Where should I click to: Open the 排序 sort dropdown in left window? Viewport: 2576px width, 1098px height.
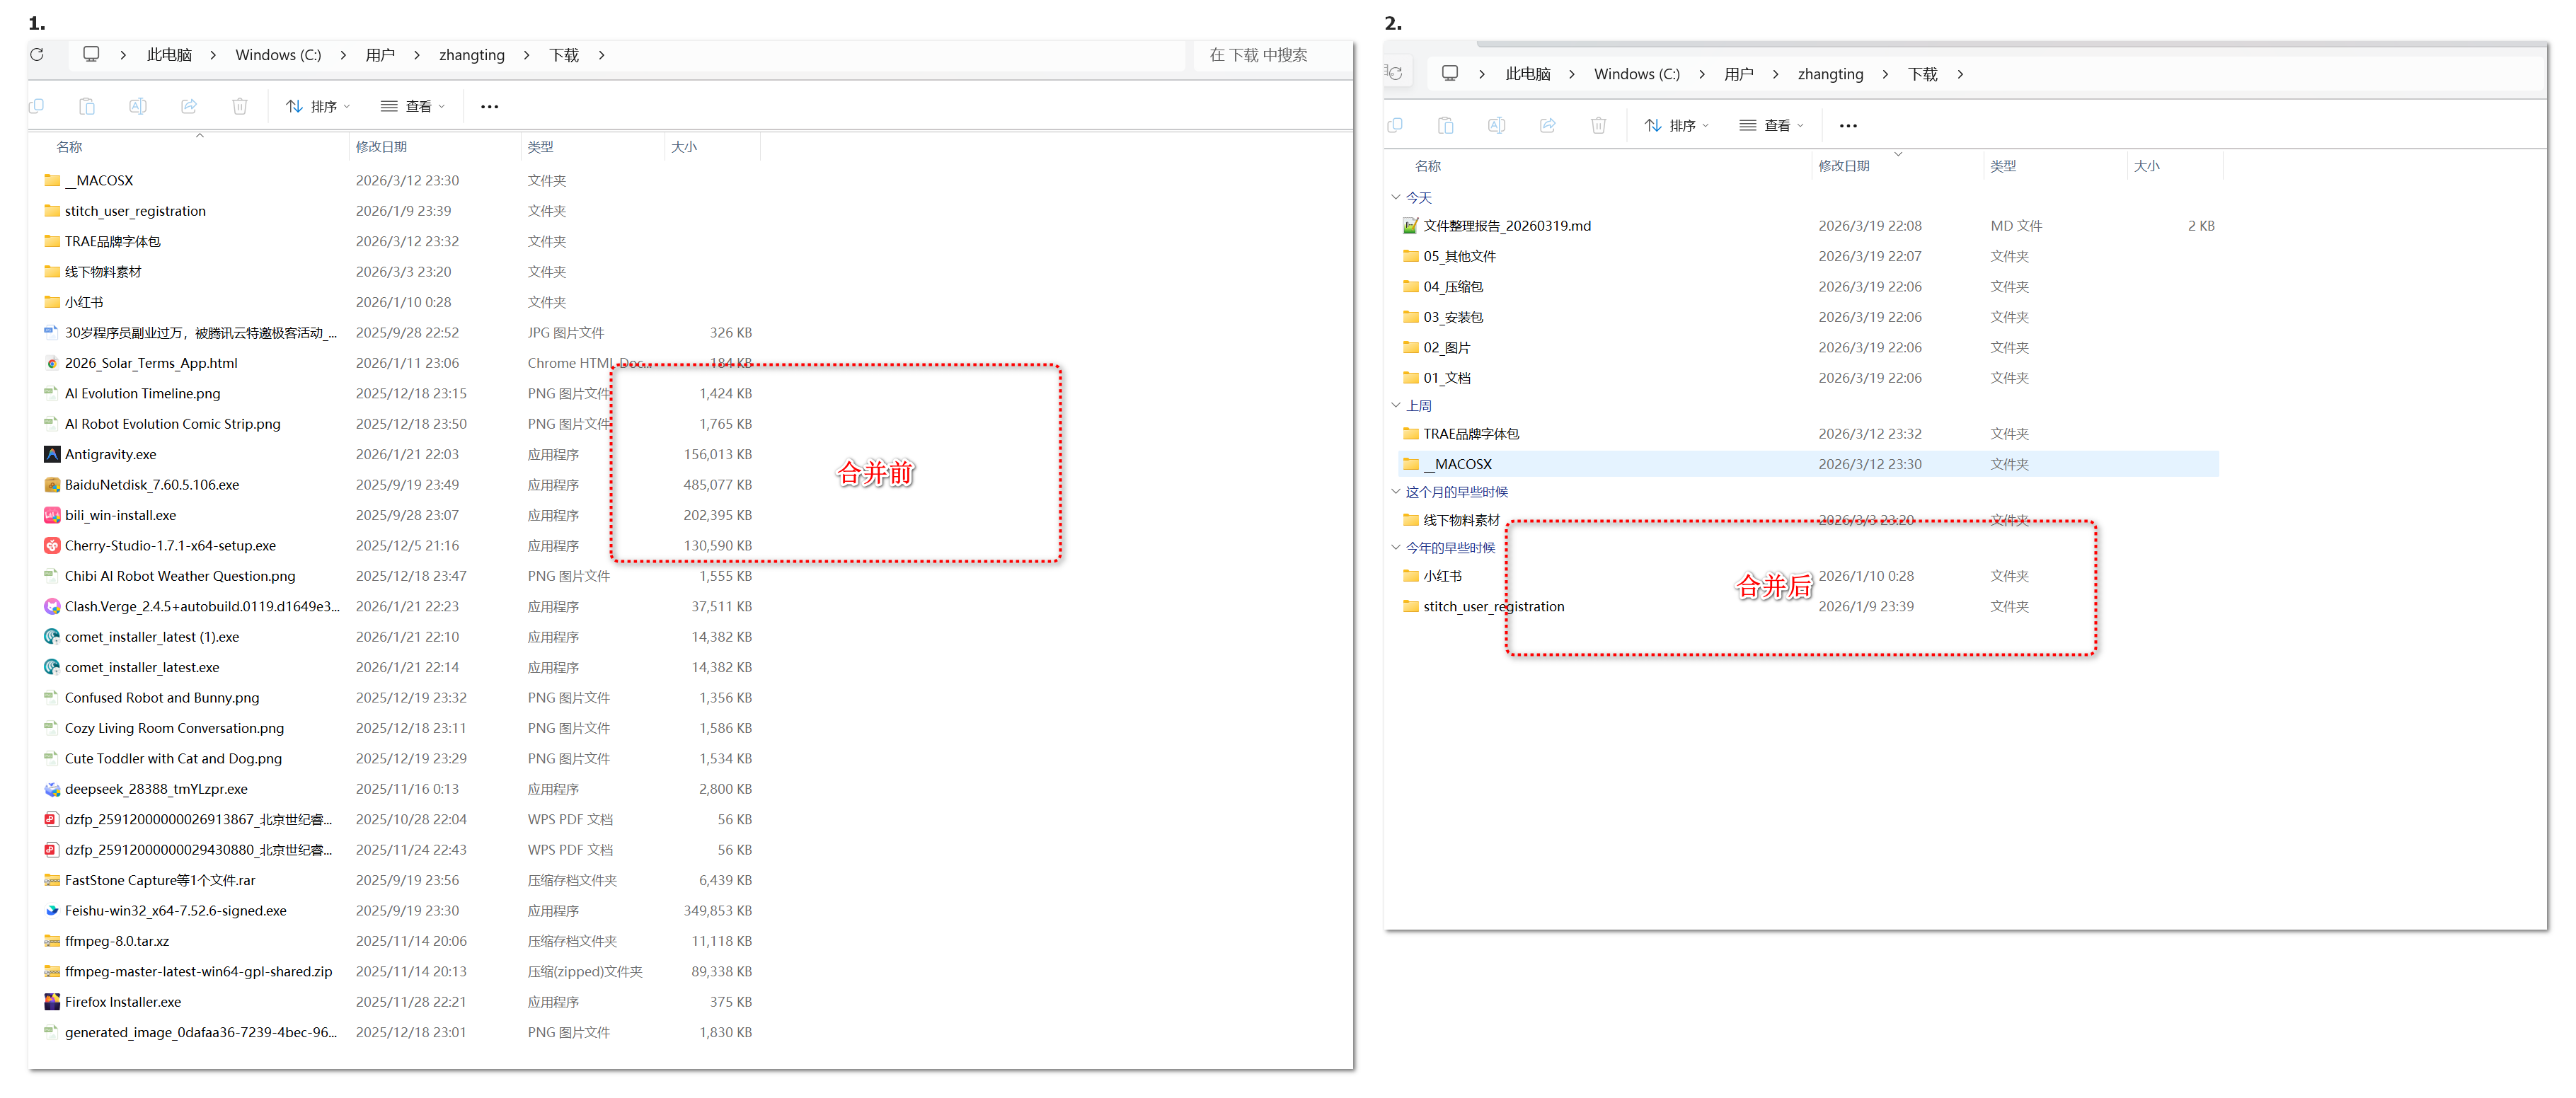pos(318,106)
